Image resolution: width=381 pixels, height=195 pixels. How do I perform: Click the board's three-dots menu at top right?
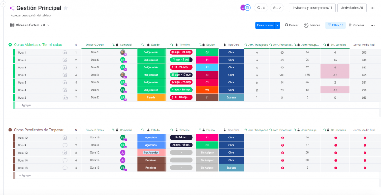[372, 8]
